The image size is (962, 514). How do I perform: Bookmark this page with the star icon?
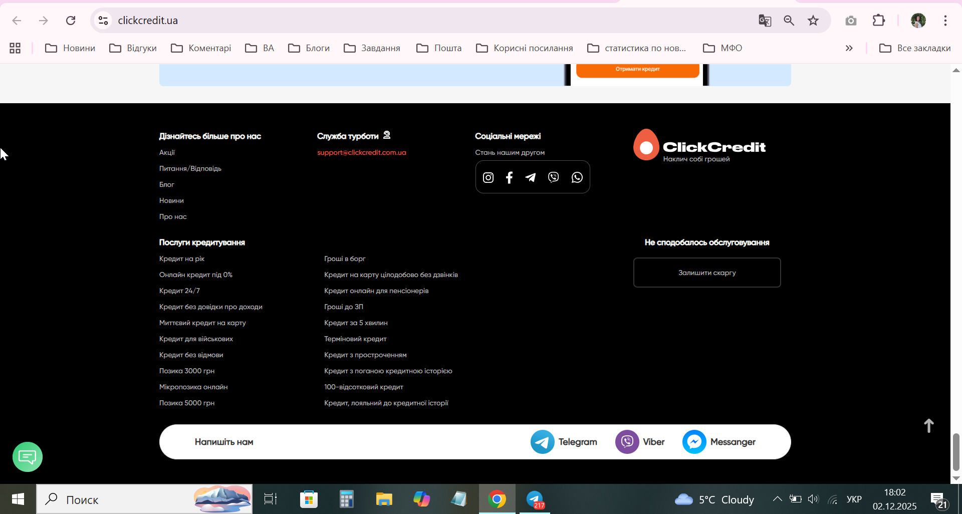(x=813, y=21)
